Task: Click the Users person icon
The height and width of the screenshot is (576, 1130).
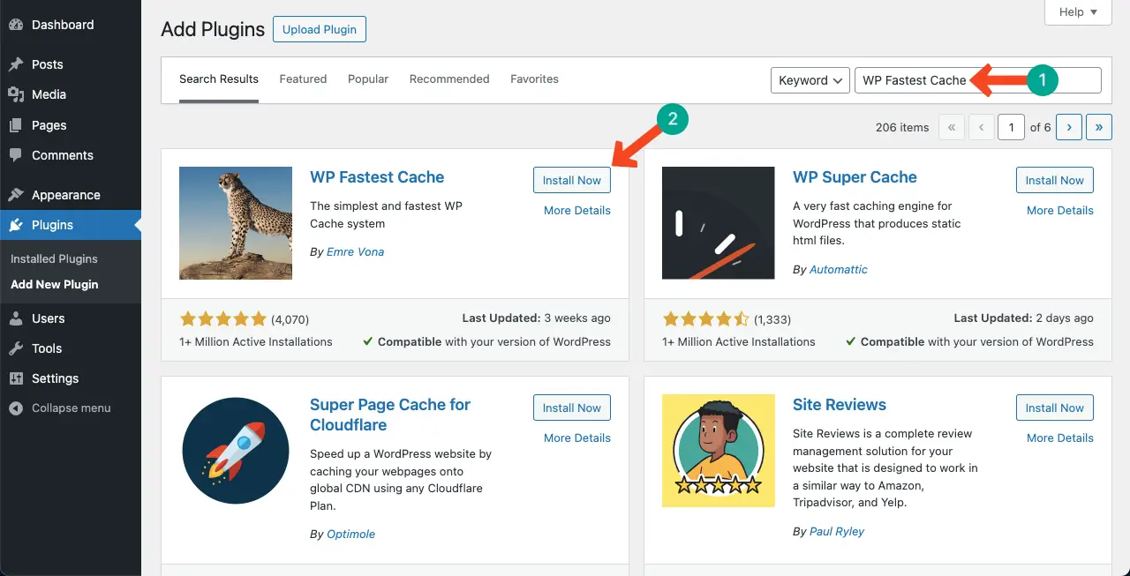Action: click(x=16, y=318)
